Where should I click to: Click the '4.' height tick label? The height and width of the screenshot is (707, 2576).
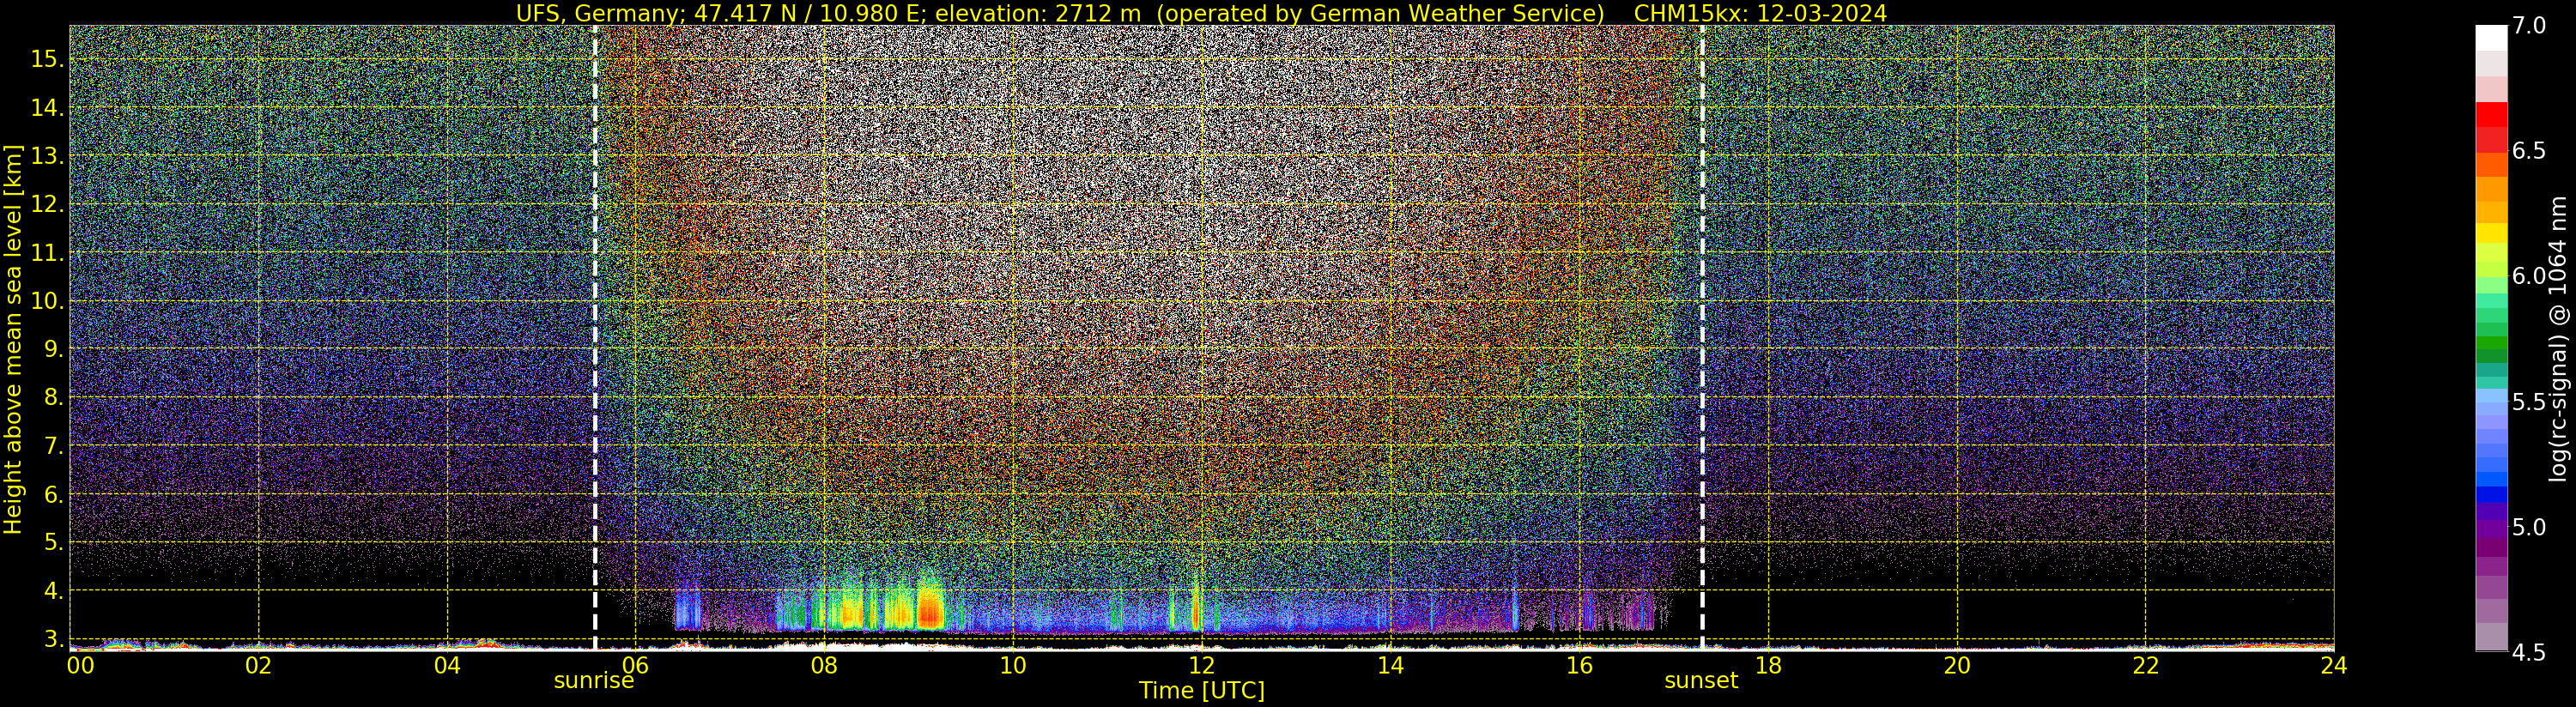pos(52,590)
